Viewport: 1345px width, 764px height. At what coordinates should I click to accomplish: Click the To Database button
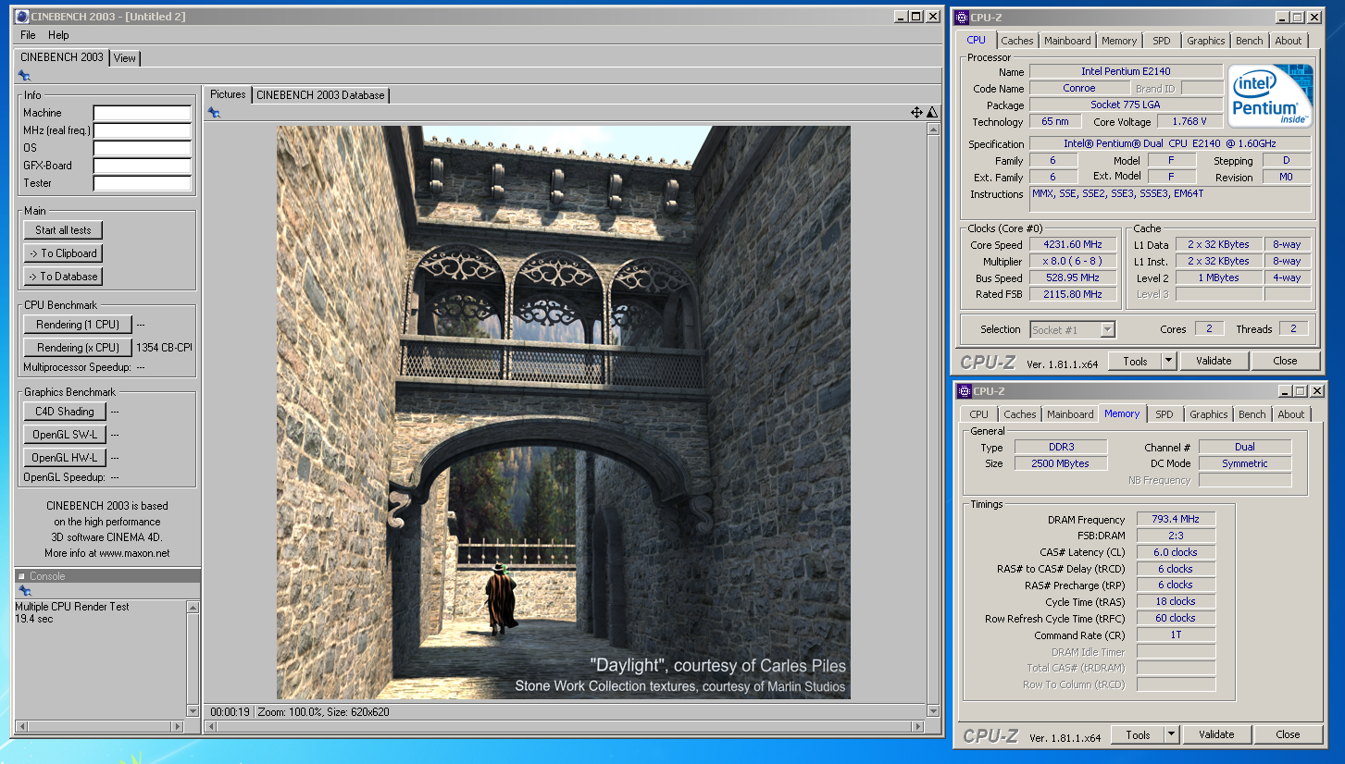[64, 277]
